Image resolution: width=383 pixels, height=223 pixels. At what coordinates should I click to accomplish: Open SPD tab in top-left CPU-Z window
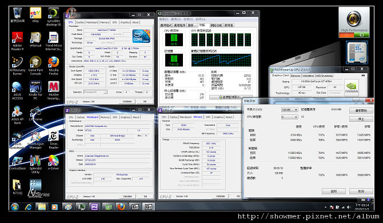tap(114, 22)
